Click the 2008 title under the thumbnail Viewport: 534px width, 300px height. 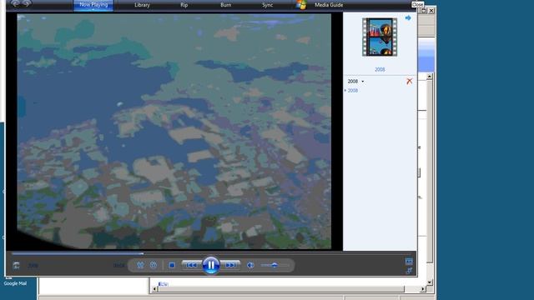(380, 69)
